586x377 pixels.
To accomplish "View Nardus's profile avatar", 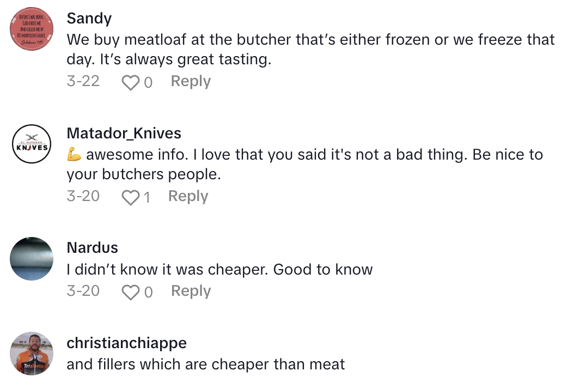I will [x=32, y=259].
